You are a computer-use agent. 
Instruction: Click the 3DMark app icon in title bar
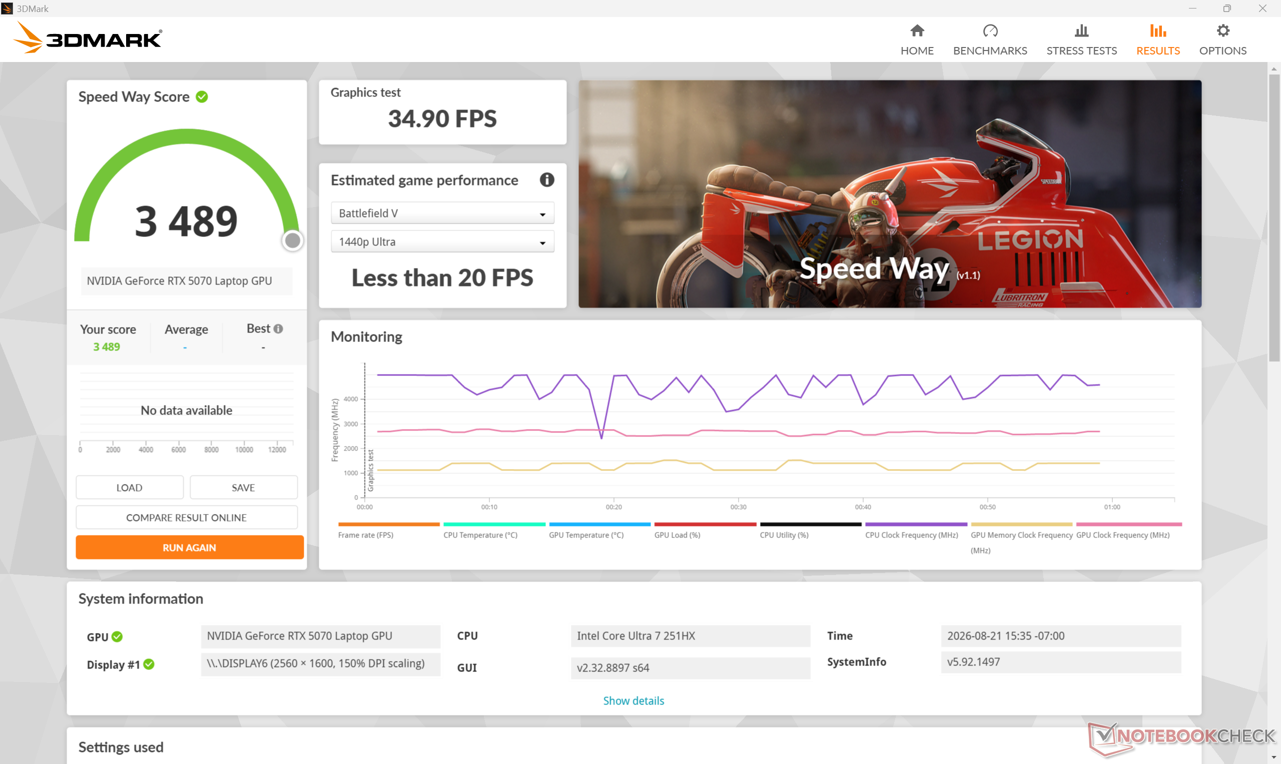(x=7, y=8)
